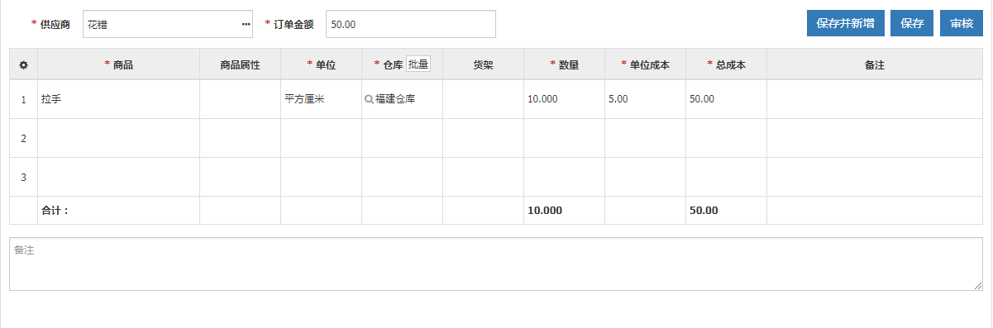Screen dimensions: 993x328
Task: Click the 订单金额 input field
Action: tap(411, 24)
